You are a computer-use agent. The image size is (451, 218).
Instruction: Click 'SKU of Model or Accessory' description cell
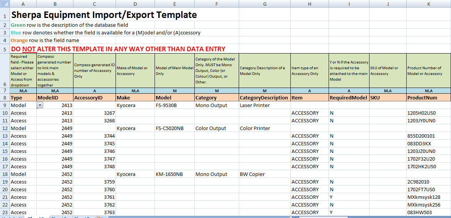388,70
